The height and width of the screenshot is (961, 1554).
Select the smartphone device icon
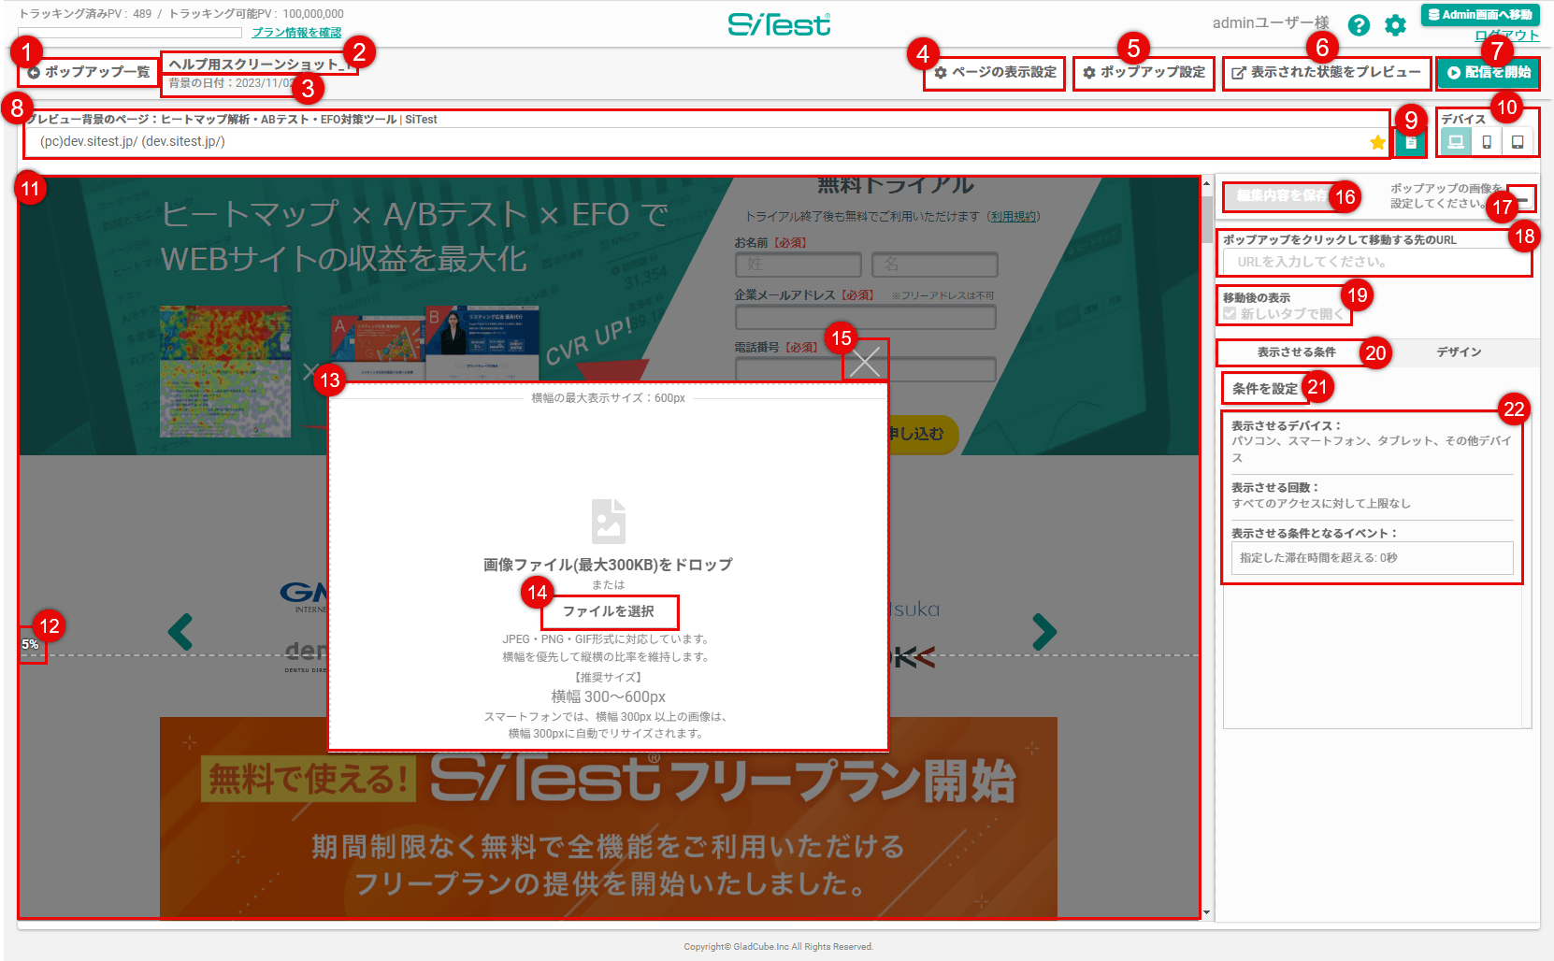[x=1487, y=141]
